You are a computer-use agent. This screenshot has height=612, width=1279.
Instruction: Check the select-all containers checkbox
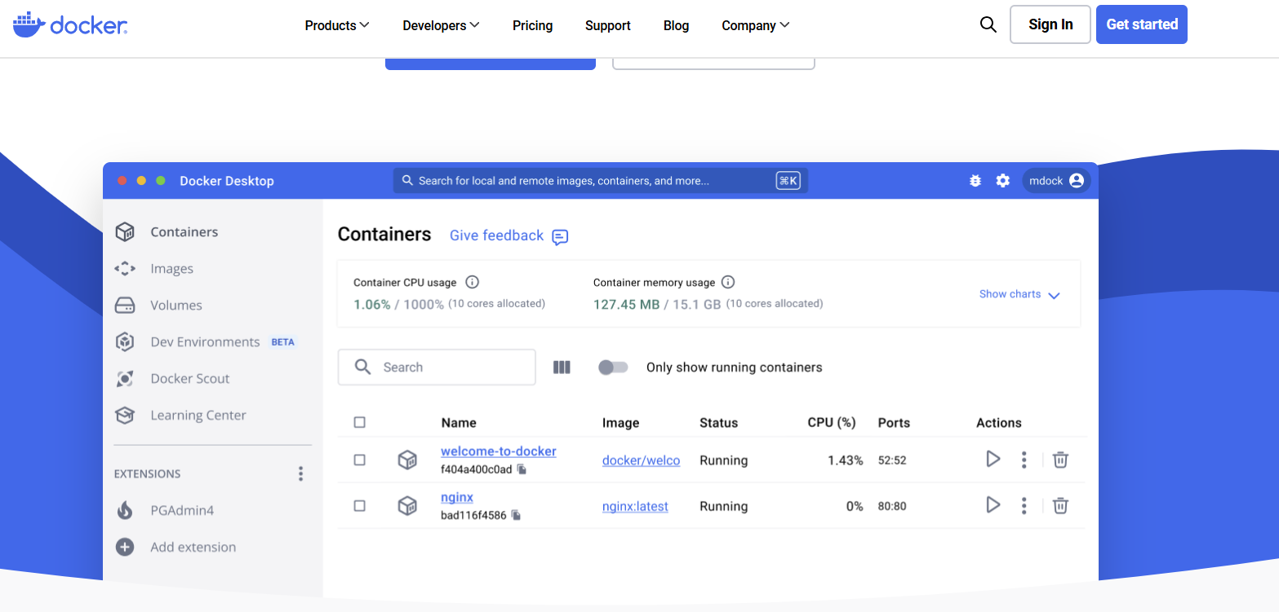360,422
